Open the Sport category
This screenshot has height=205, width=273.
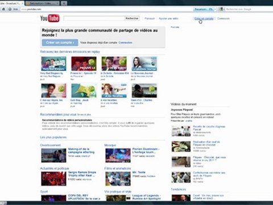[44, 192]
